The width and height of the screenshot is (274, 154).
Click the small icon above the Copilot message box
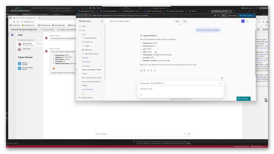point(222,78)
